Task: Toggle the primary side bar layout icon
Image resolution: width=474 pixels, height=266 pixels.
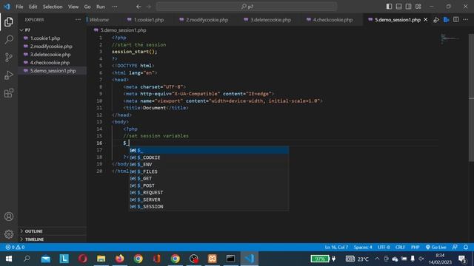Action: (x=389, y=7)
